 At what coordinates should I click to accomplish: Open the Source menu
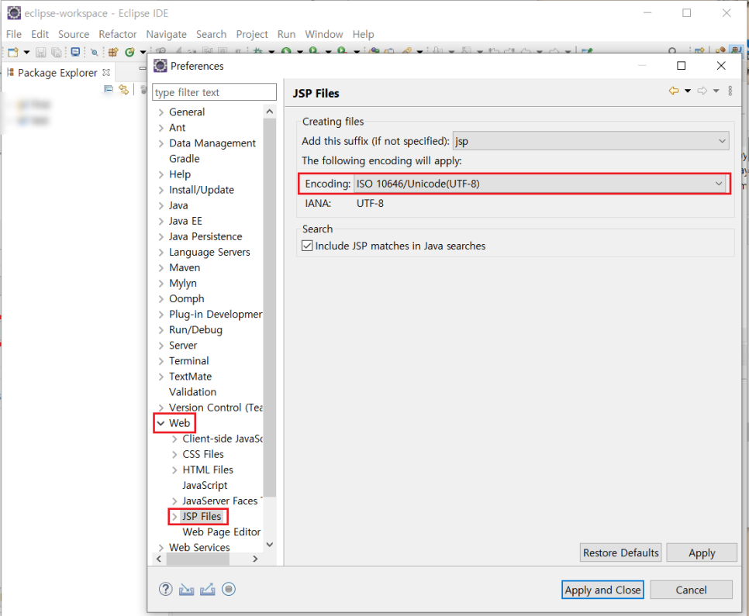[x=74, y=34]
